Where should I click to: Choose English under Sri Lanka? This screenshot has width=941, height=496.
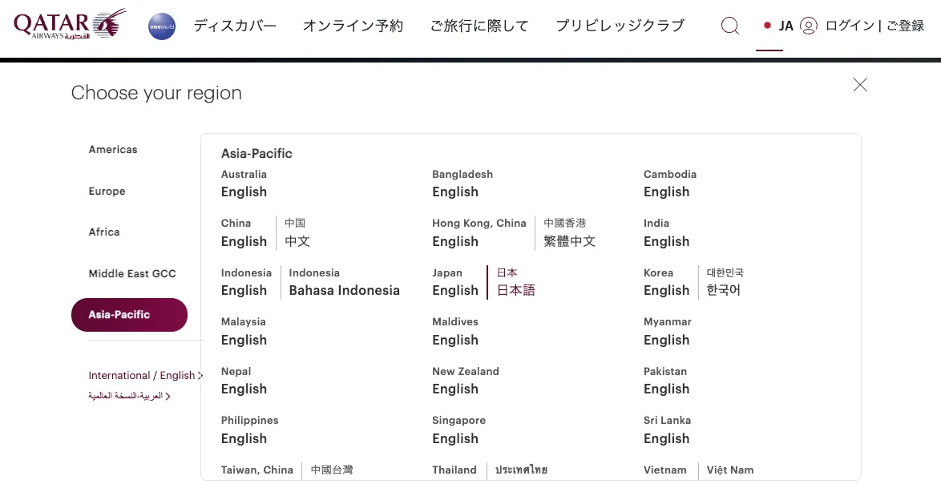666,438
